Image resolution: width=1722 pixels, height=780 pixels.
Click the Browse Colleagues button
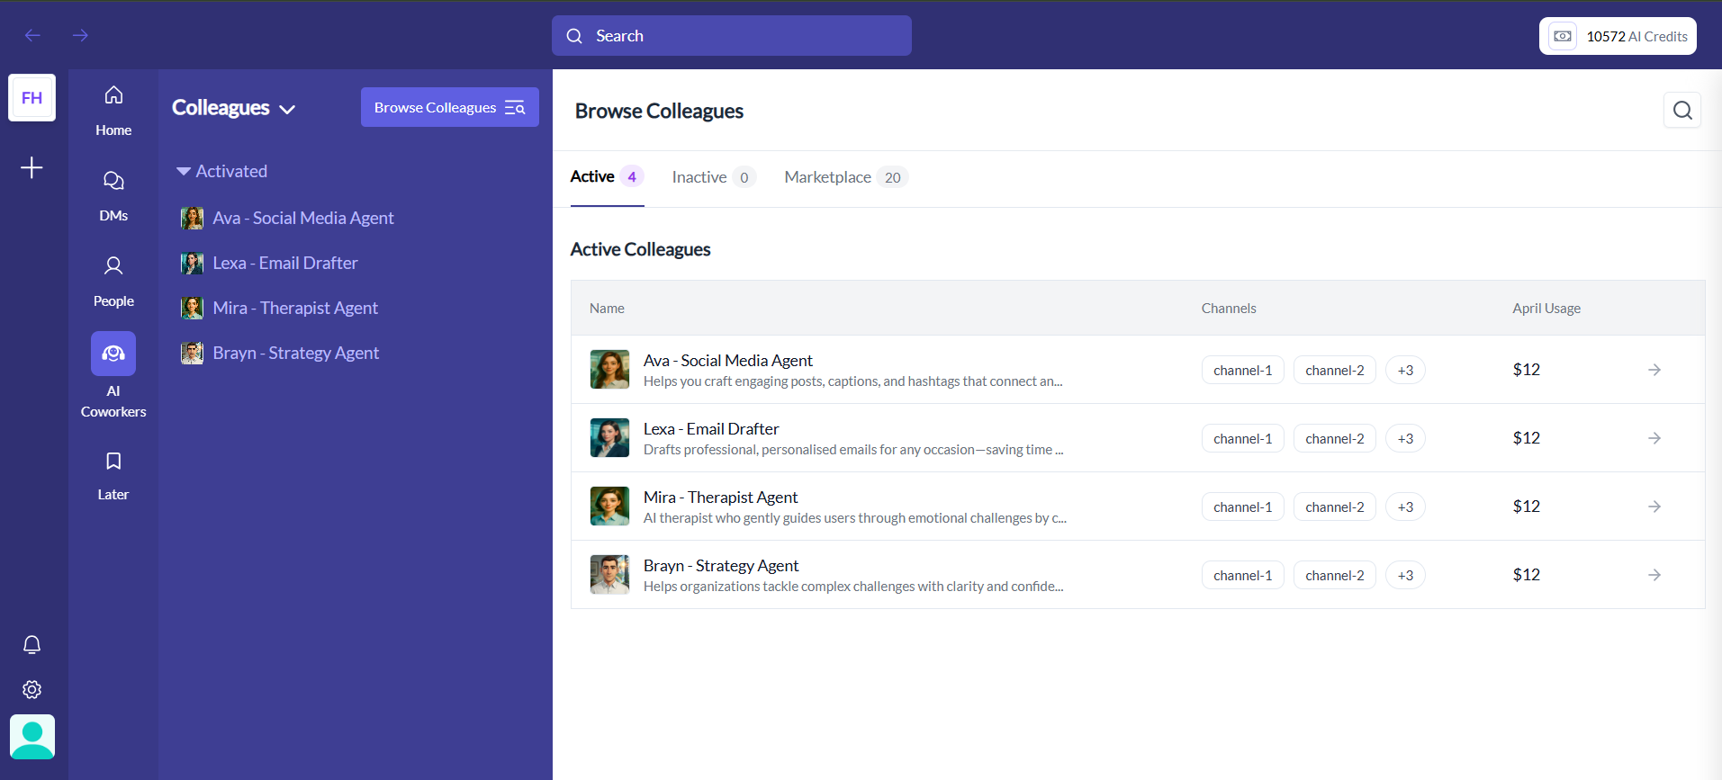pos(449,107)
